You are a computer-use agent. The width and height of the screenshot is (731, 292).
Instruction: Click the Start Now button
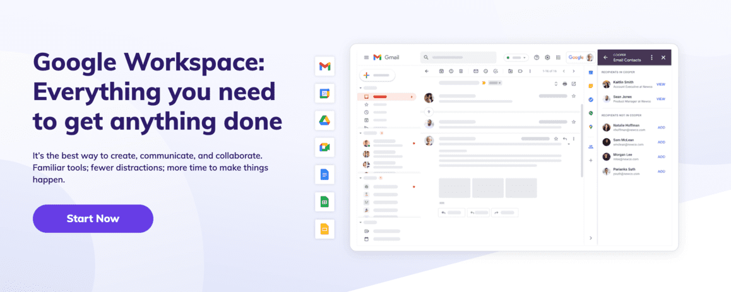point(93,218)
